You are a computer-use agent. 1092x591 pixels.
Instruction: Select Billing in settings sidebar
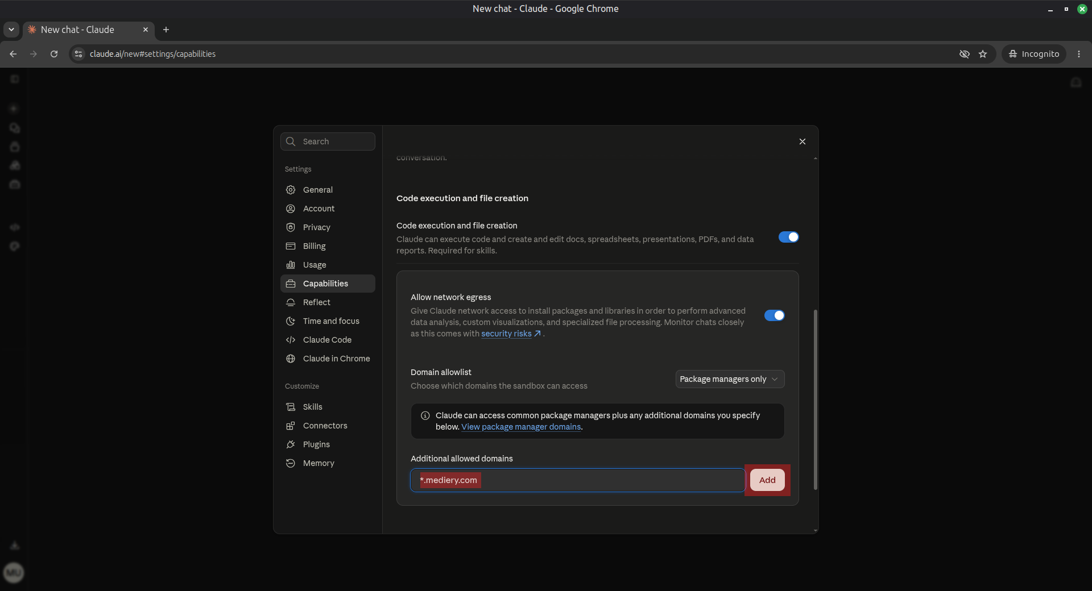(x=328, y=246)
